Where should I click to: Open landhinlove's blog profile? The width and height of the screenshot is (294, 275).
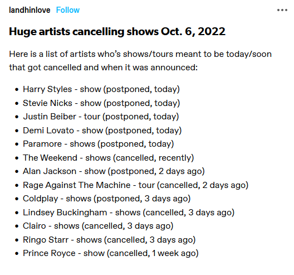click(30, 10)
